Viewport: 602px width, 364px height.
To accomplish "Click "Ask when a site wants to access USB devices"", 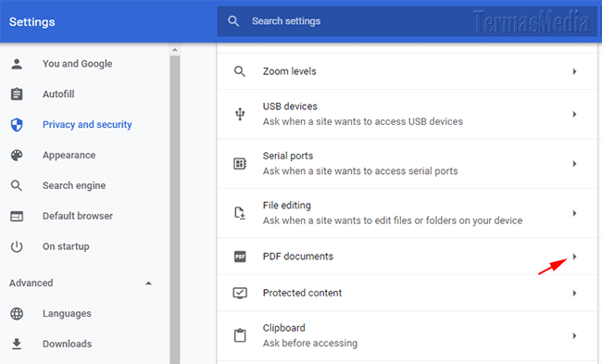I will pyautogui.click(x=362, y=121).
